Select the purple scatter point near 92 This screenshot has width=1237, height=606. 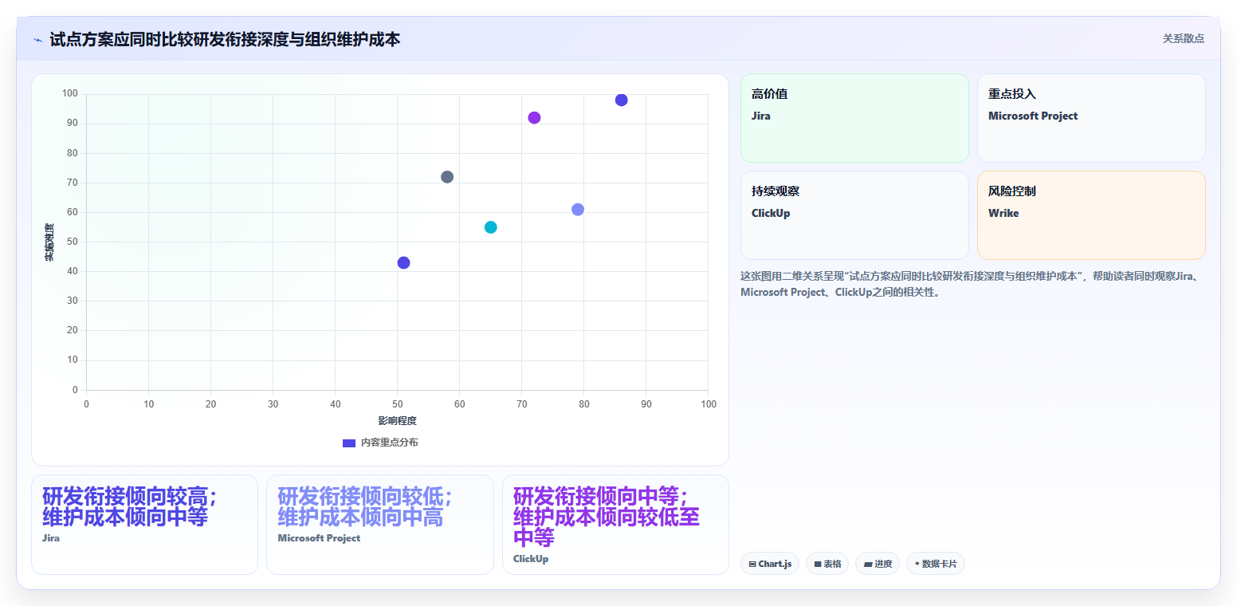[x=534, y=118]
